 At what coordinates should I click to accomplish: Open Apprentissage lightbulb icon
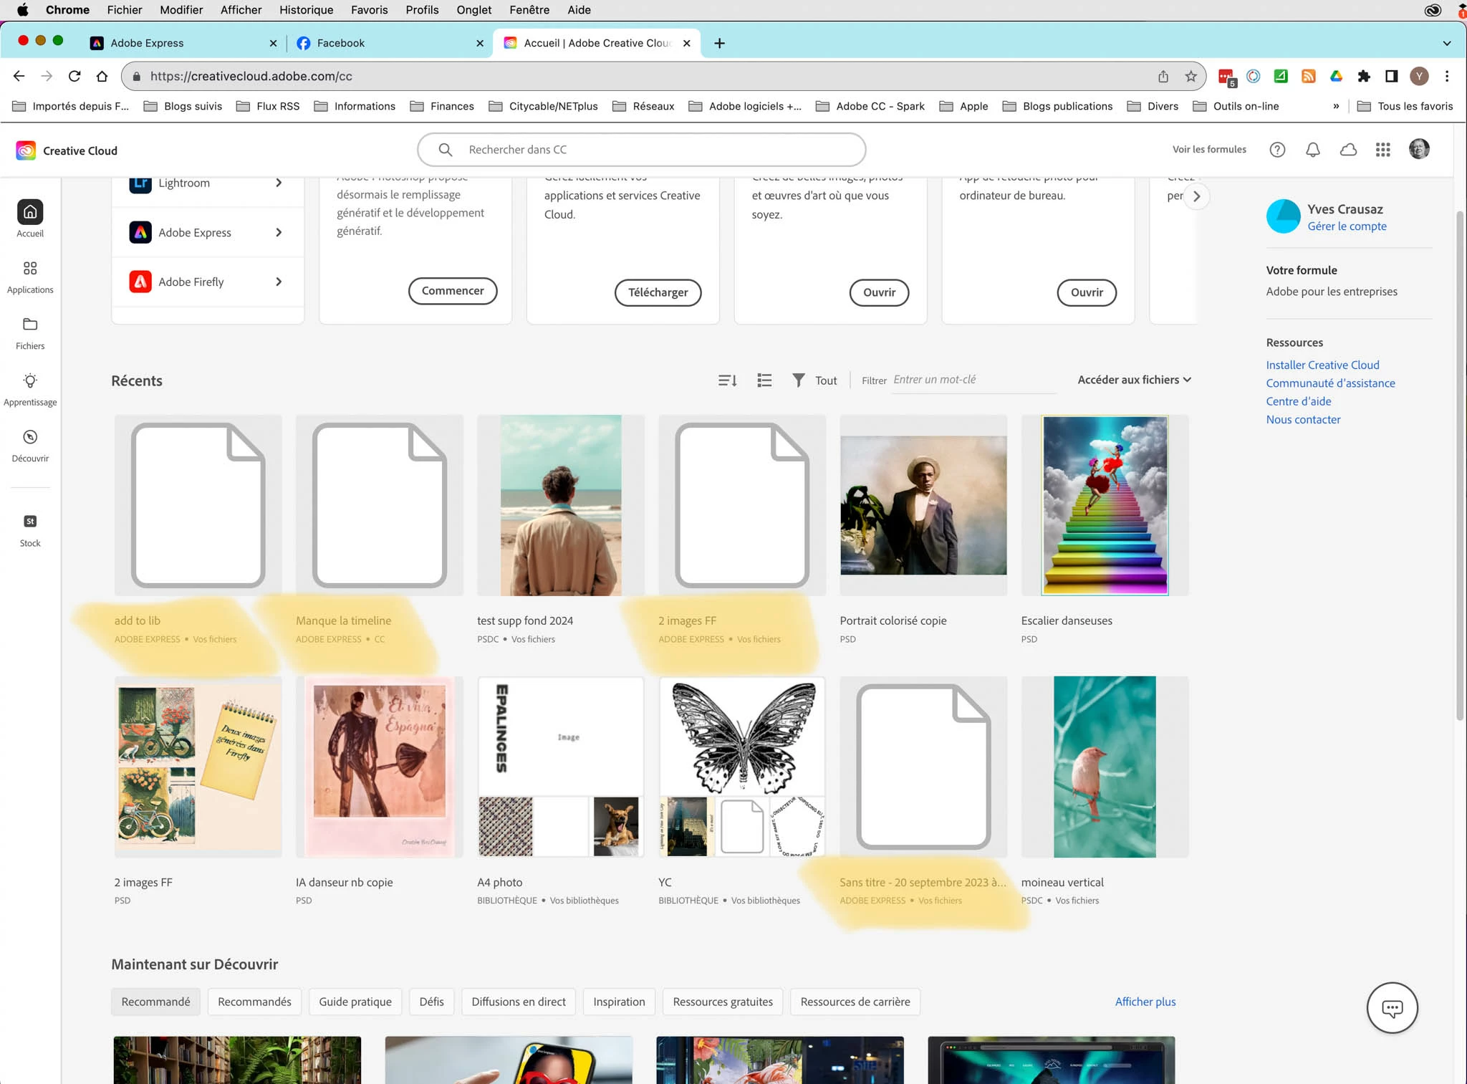[30, 380]
